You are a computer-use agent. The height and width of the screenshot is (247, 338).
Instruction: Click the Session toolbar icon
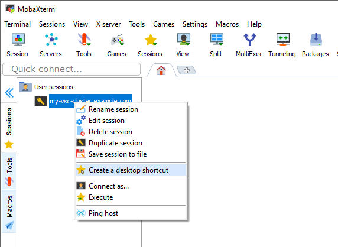coord(18,40)
